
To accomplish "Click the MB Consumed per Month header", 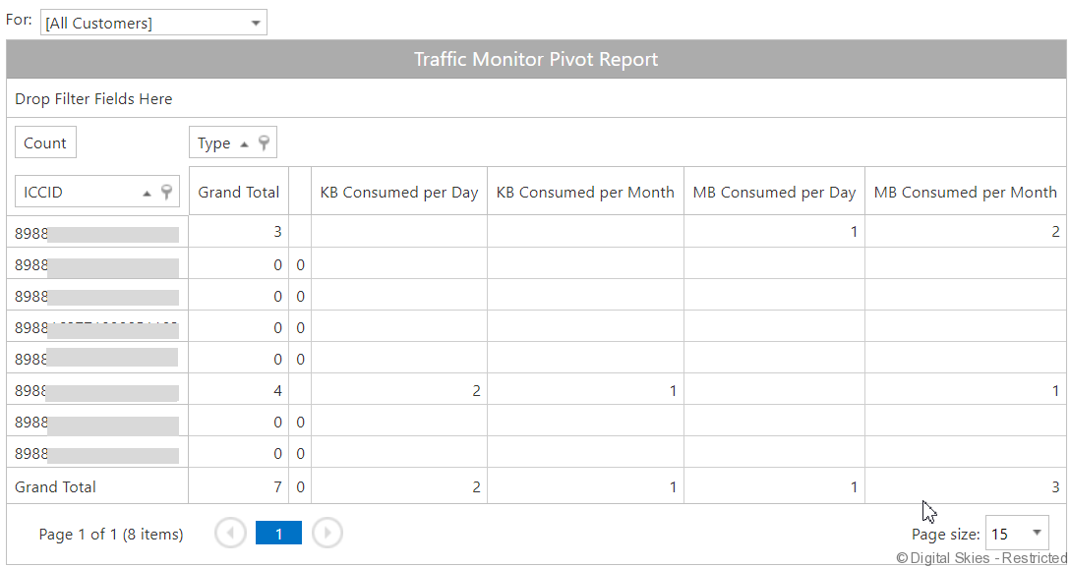I will [x=965, y=192].
